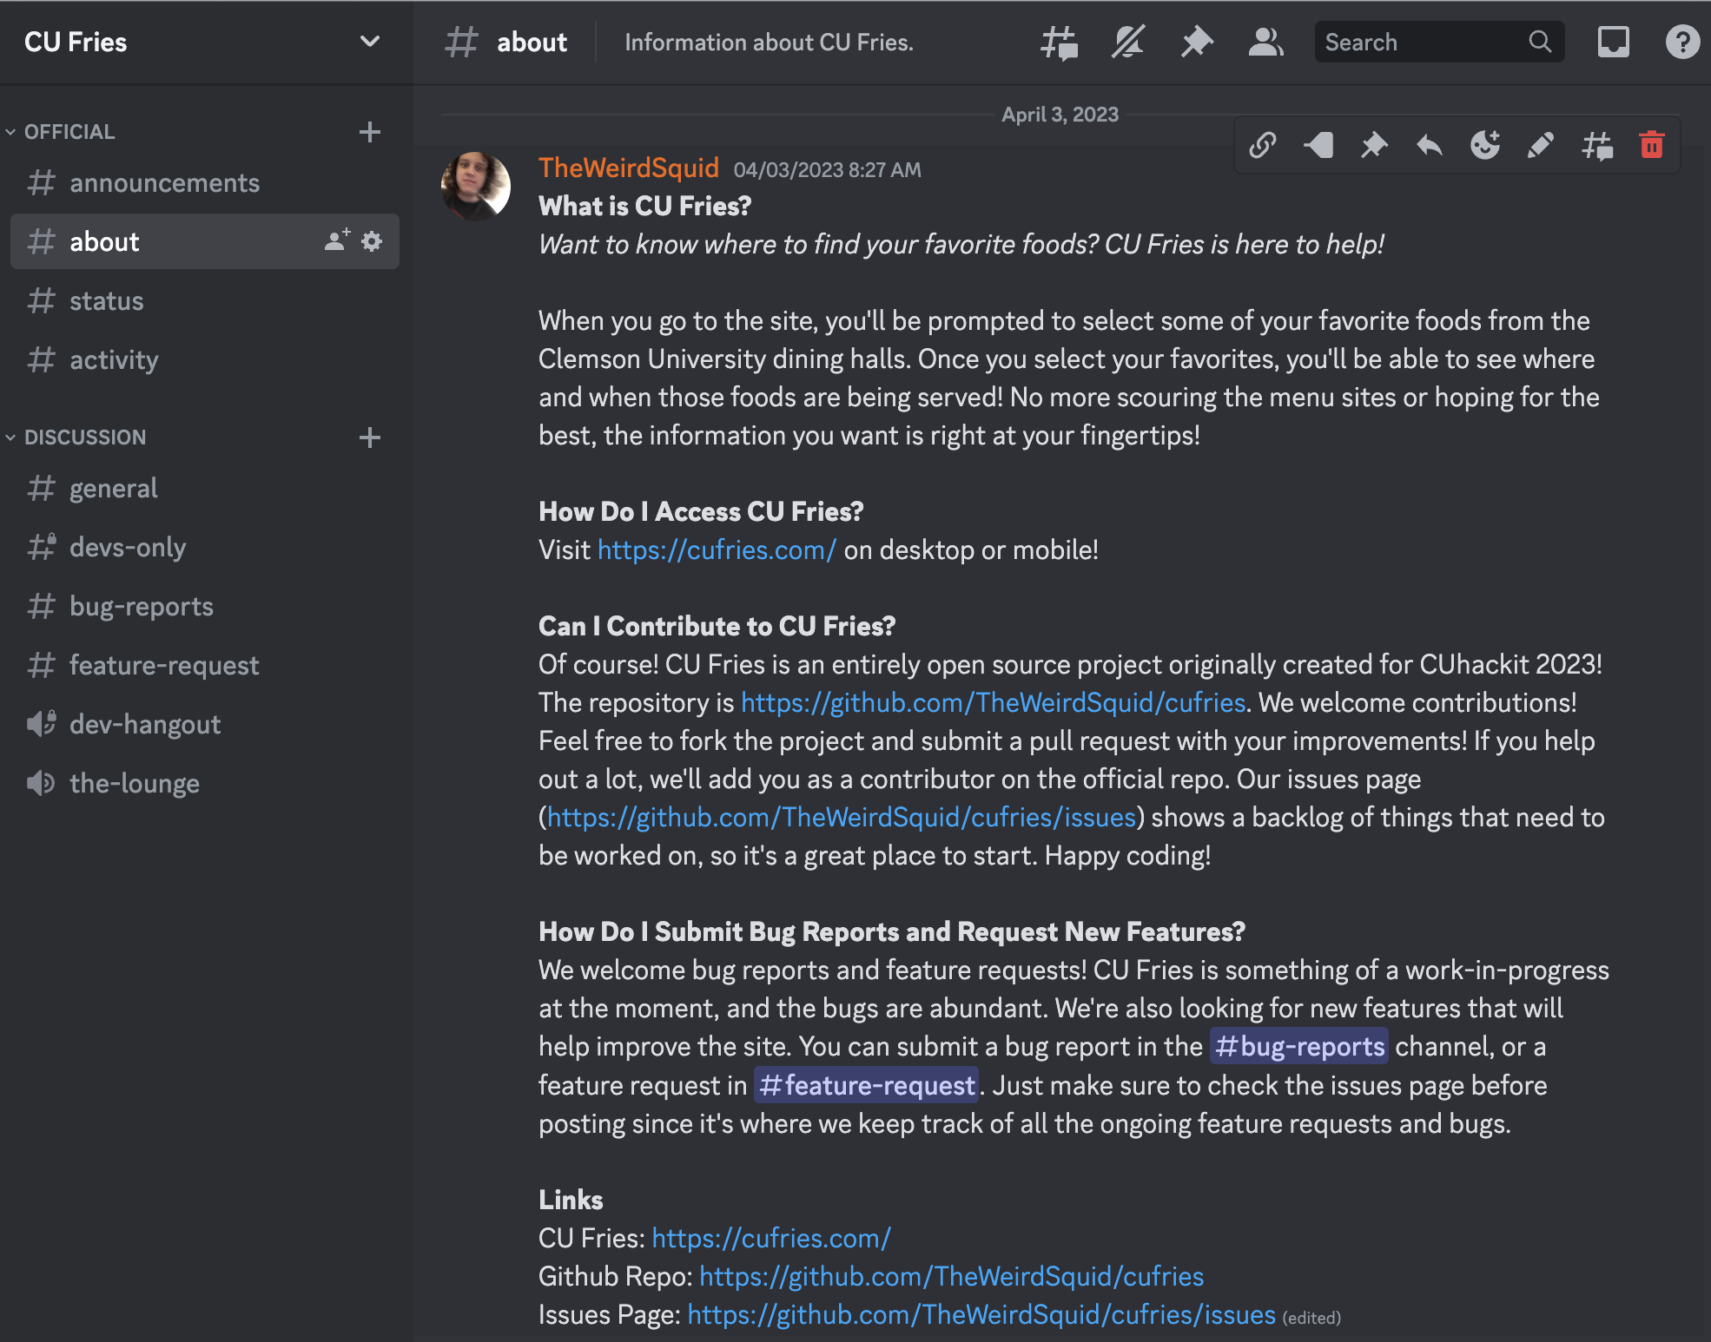The width and height of the screenshot is (1711, 1342).
Task: Join the-lounge voice channel
Action: [205, 783]
